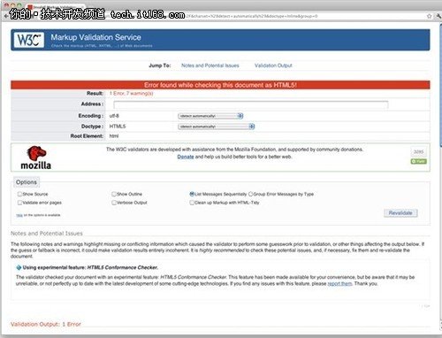Image resolution: width=442 pixels, height=338 pixels.
Task: Click the Options legend label
Action: click(x=27, y=182)
